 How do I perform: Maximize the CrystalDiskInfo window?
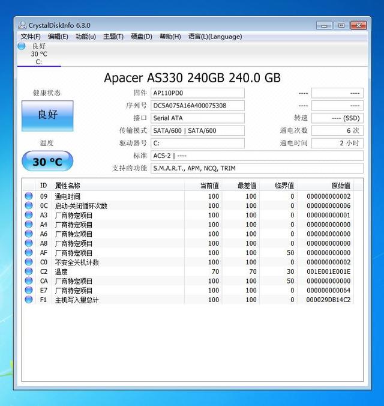(341, 25)
